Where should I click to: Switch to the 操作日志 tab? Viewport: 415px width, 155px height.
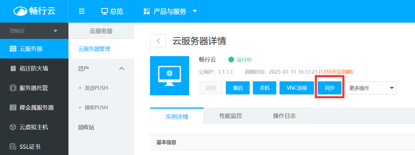[284, 116]
